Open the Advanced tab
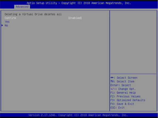This screenshot has width=158, height=118. (x=22, y=7)
